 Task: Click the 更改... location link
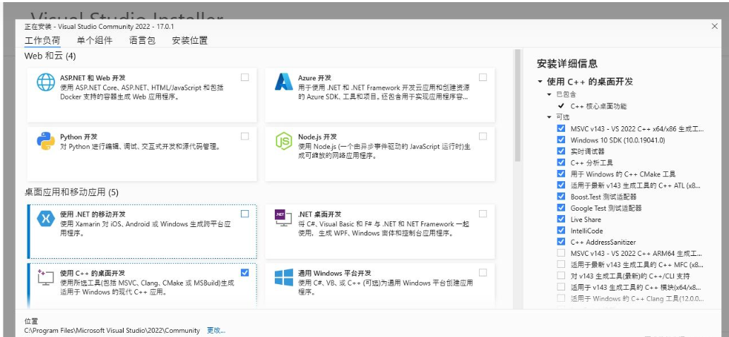point(216,331)
